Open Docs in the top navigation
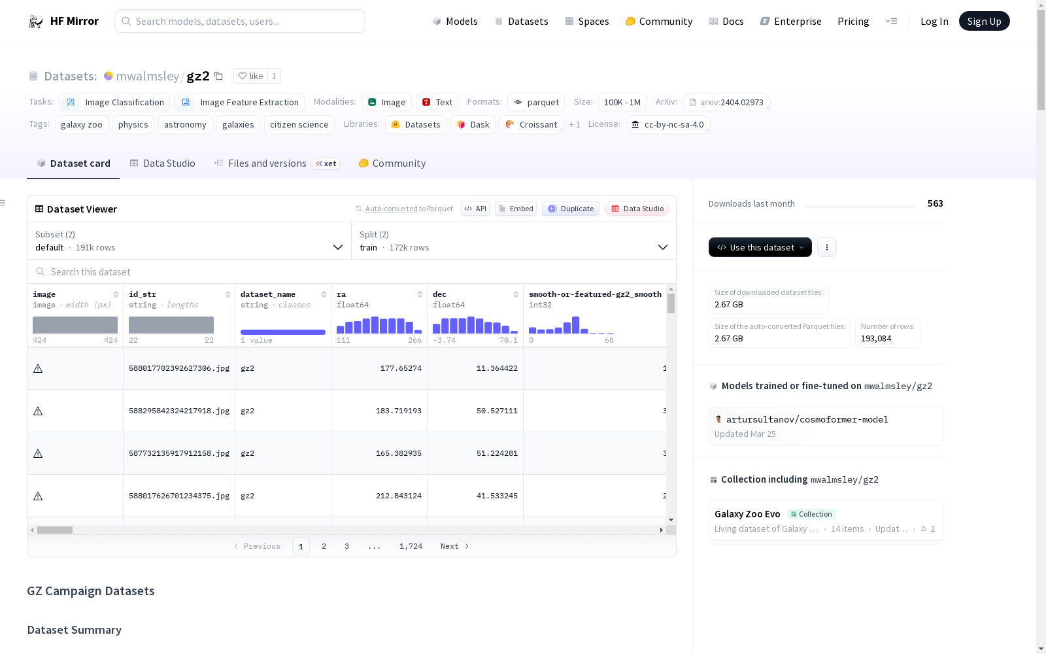1046x654 pixels. (x=726, y=21)
